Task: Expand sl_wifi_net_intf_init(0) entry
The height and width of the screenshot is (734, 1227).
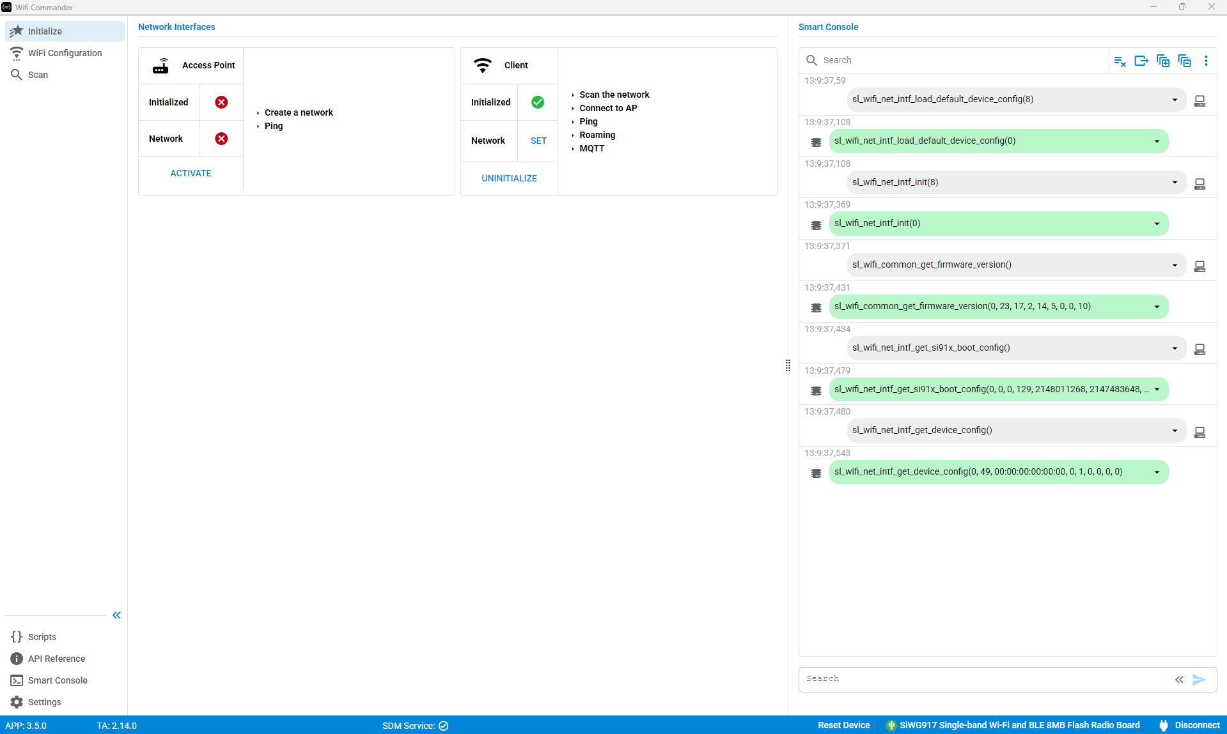Action: [1157, 224]
